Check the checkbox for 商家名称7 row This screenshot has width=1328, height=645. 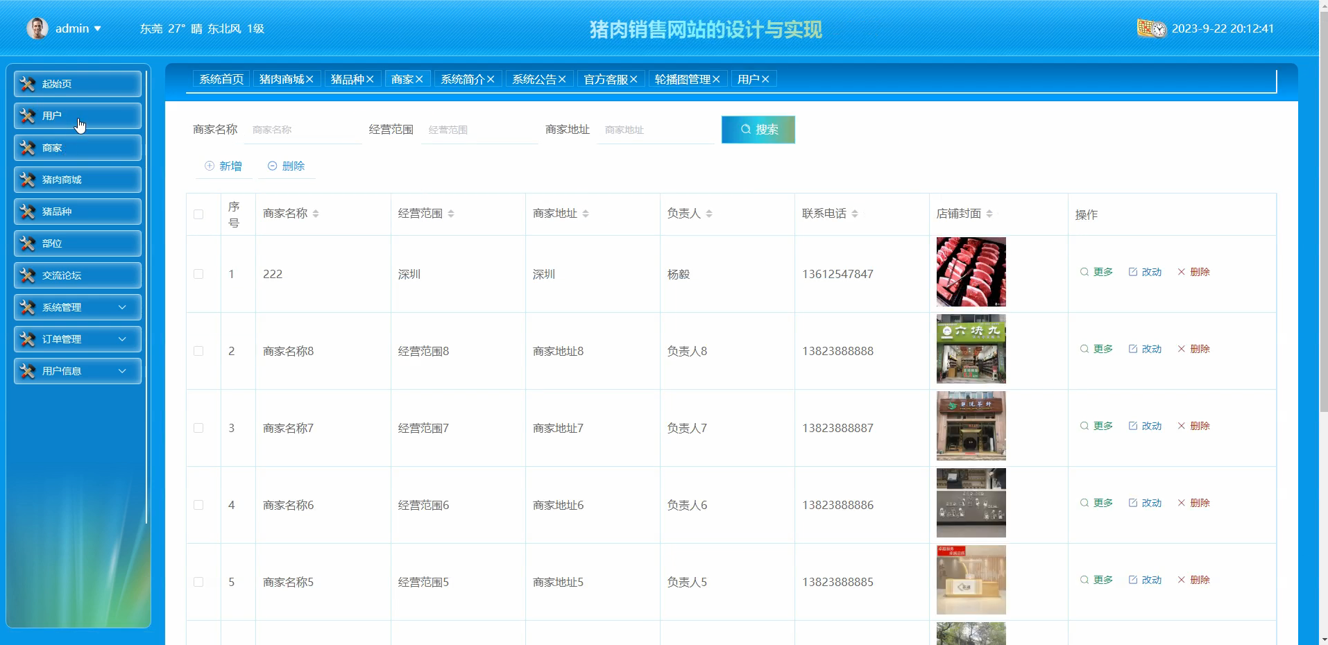[x=198, y=428]
